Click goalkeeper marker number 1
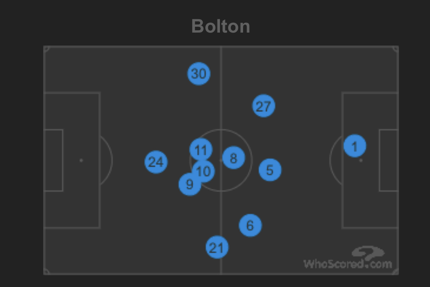Viewport: 430px width, 287px height. click(355, 146)
